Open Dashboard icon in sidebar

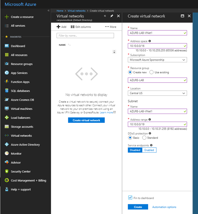(x=7, y=46)
